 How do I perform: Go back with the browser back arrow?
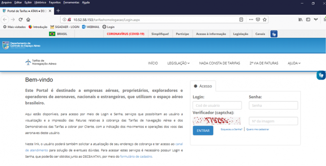5,20
